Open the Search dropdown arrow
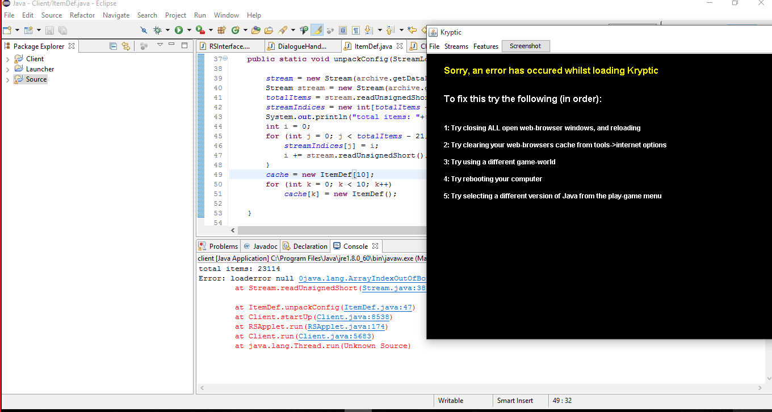772x412 pixels. 293,29
